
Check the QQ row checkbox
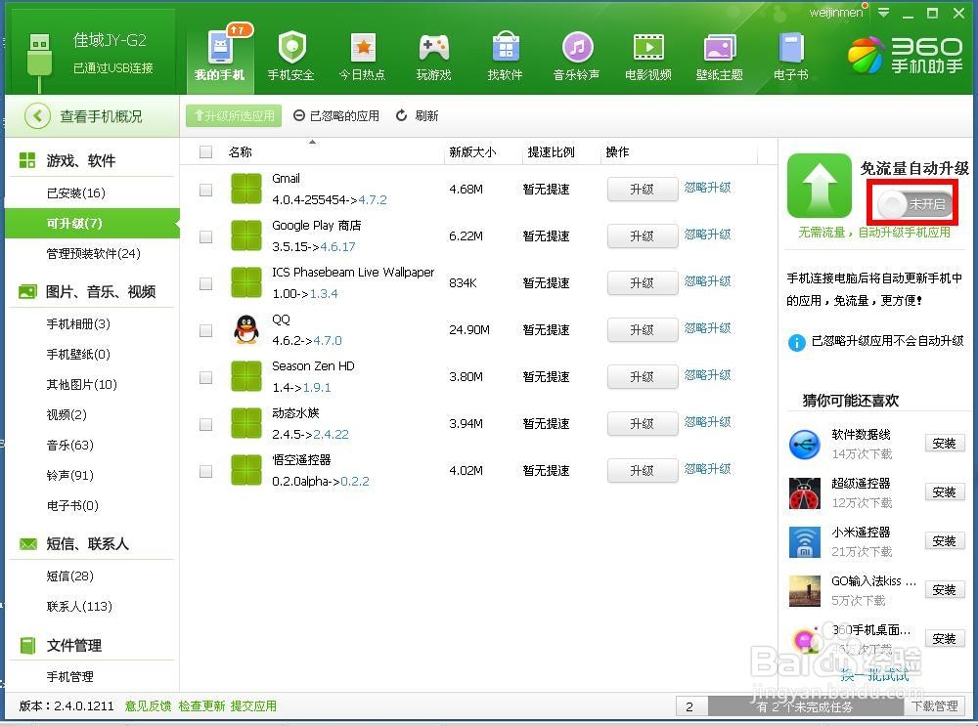[205, 330]
